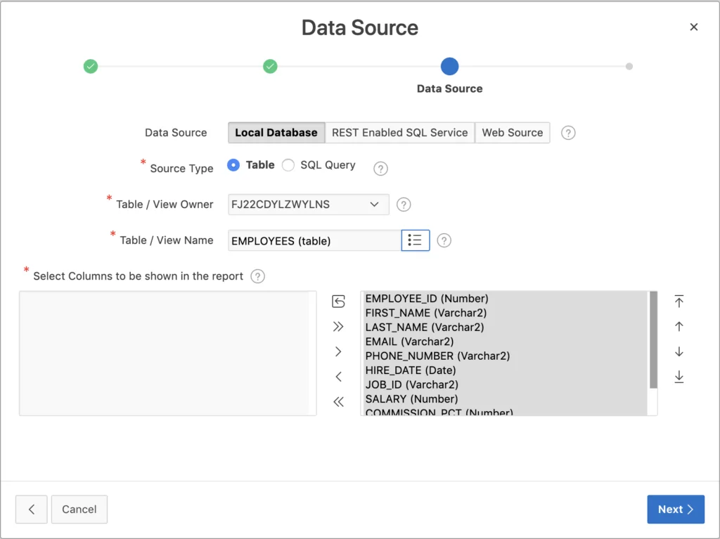Go back with the previous step button
The width and height of the screenshot is (720, 539).
click(31, 509)
